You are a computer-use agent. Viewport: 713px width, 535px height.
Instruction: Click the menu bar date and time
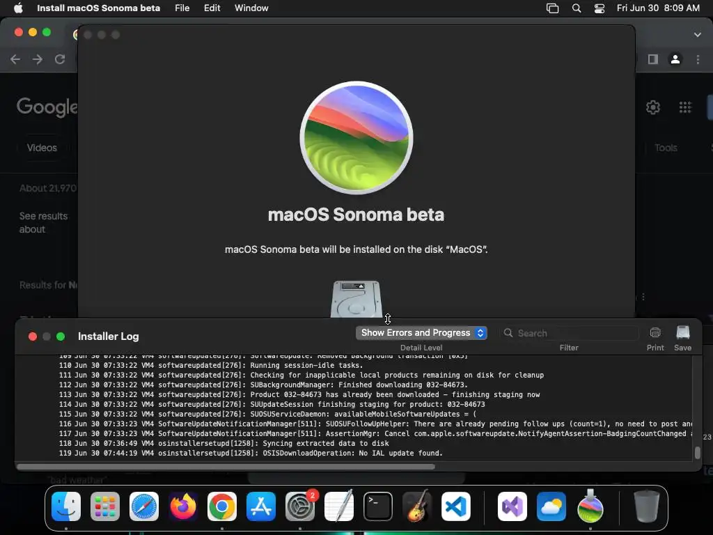tap(658, 8)
